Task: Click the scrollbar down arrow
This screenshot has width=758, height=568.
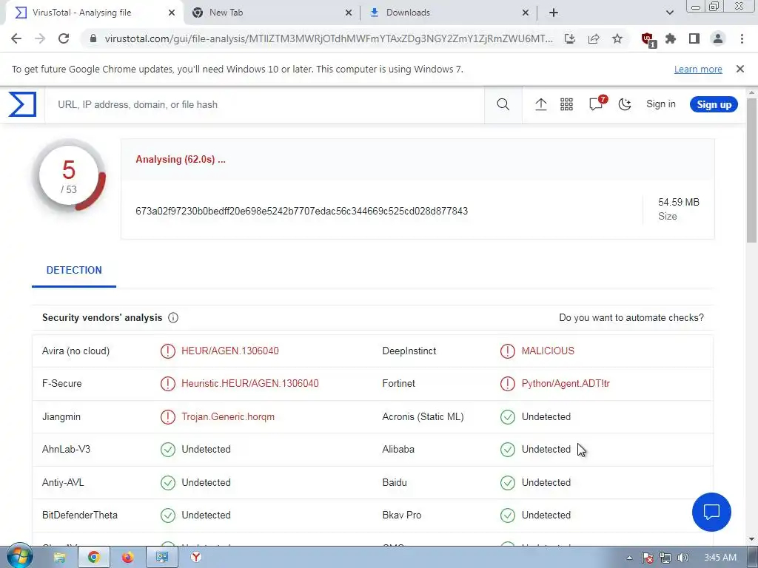Action: 752,539
